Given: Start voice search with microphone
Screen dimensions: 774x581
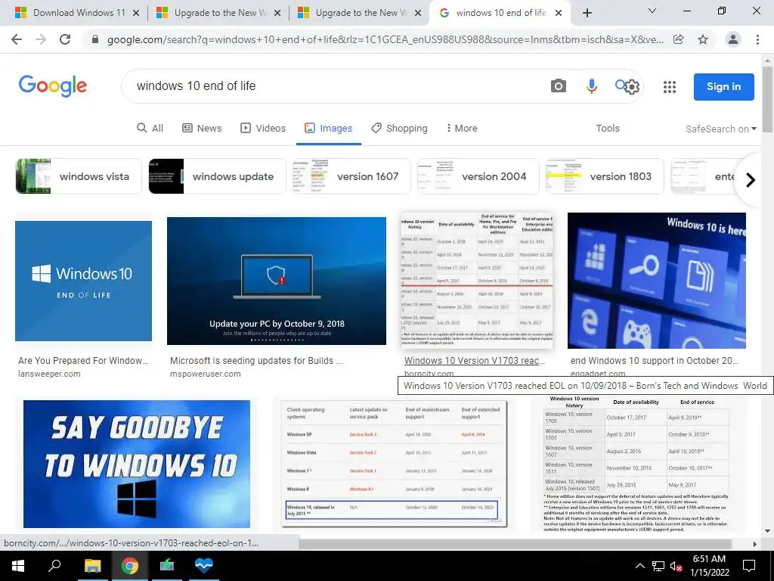Looking at the screenshot, I should coord(591,86).
